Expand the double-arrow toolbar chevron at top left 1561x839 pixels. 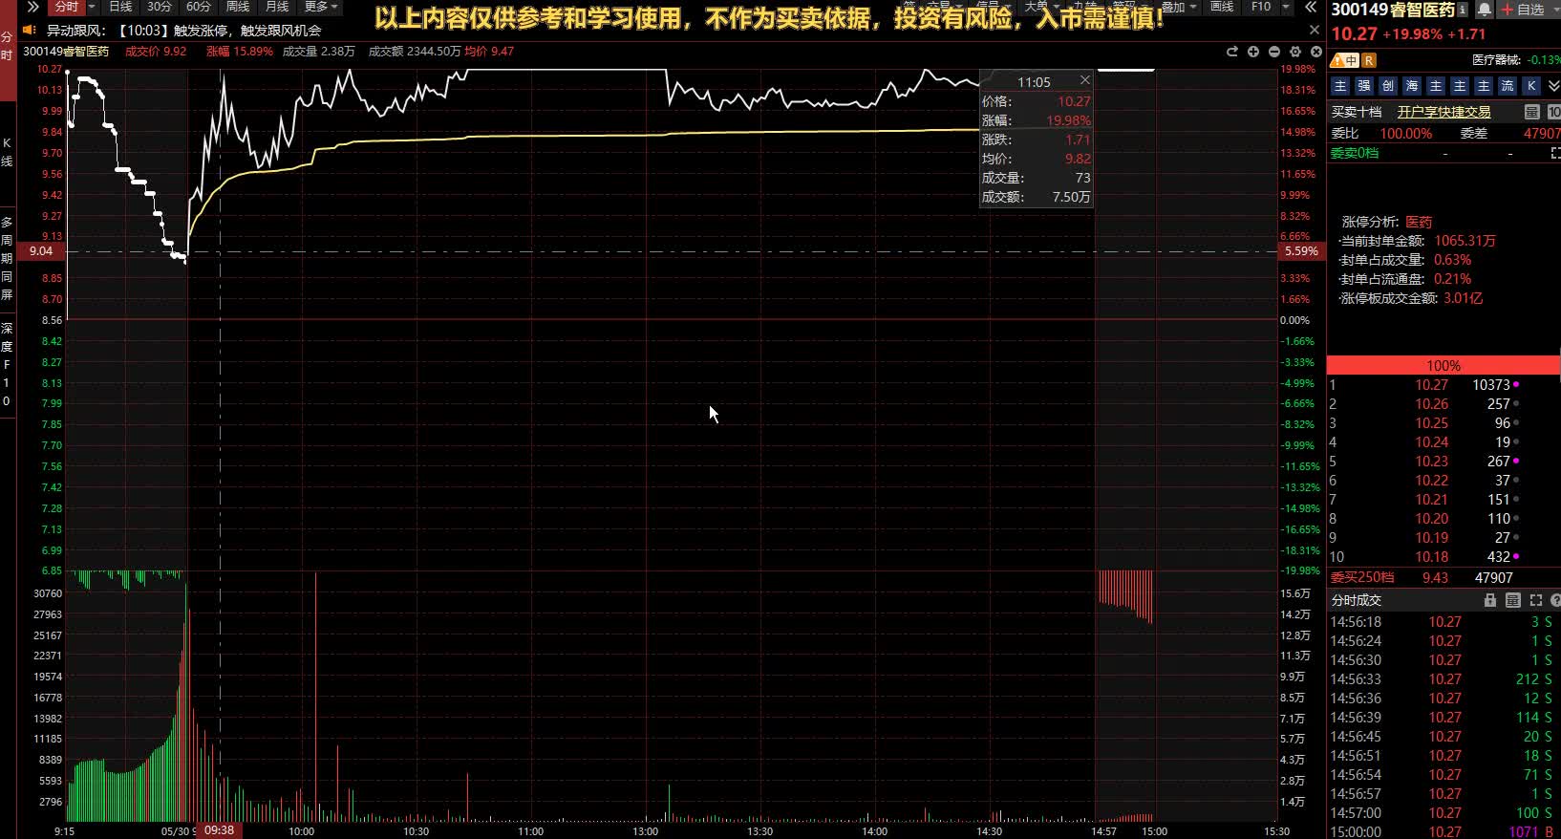[x=32, y=7]
